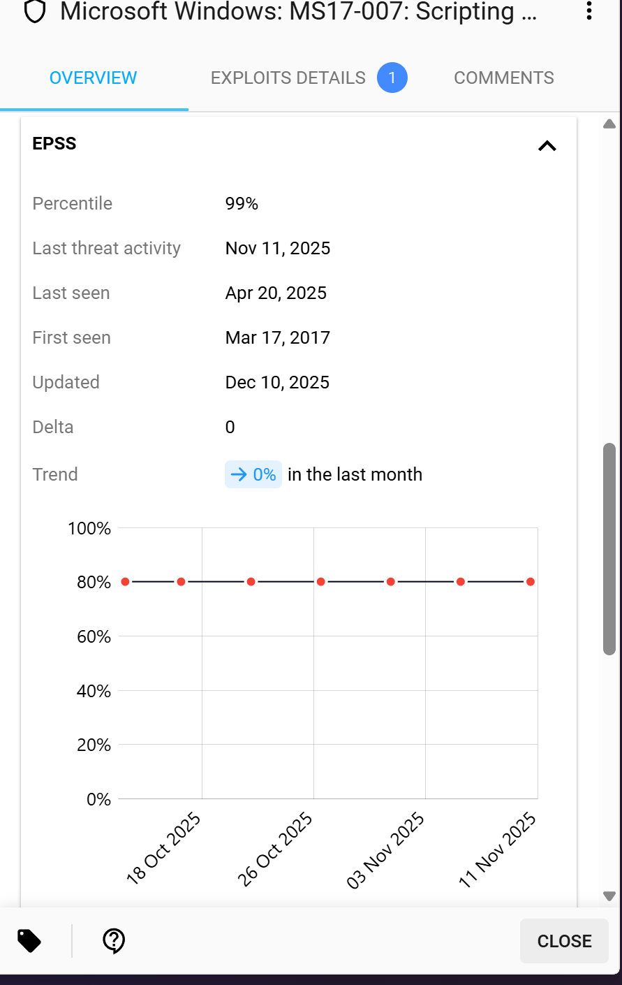Open the Exploits Details tab
Screen dimensions: 622x985
[288, 78]
